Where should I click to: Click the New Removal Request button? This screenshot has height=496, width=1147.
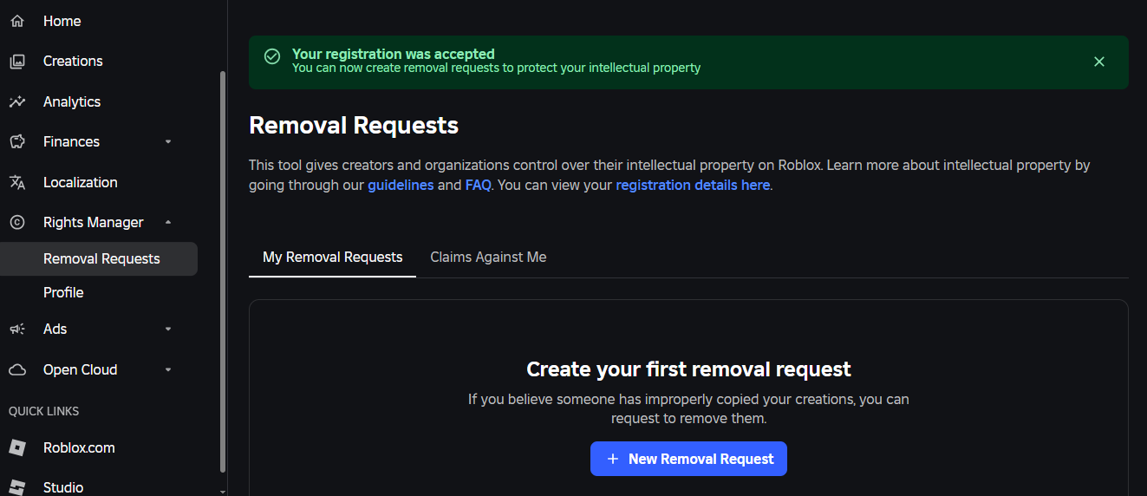click(x=688, y=459)
